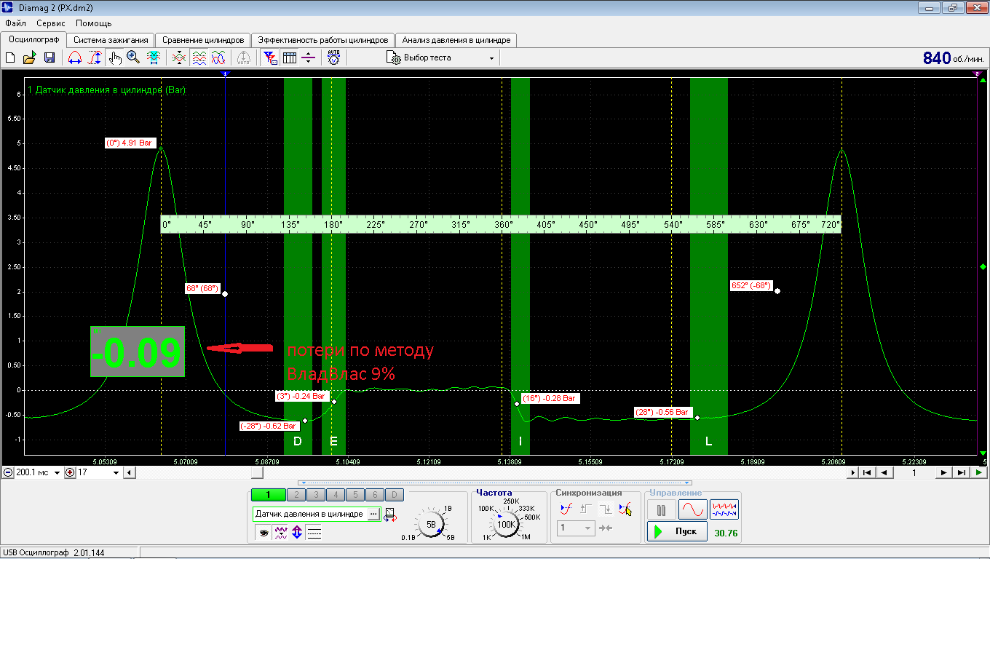
Task: Open the Сервис menu
Action: (51, 23)
